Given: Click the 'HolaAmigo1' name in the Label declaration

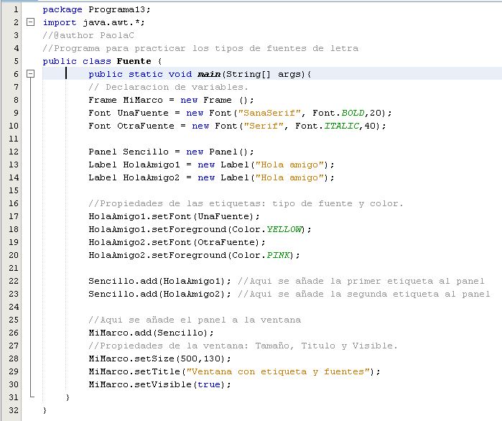Looking at the screenshot, I should point(152,165).
